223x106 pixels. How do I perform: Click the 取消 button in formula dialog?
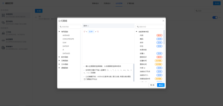(152, 85)
